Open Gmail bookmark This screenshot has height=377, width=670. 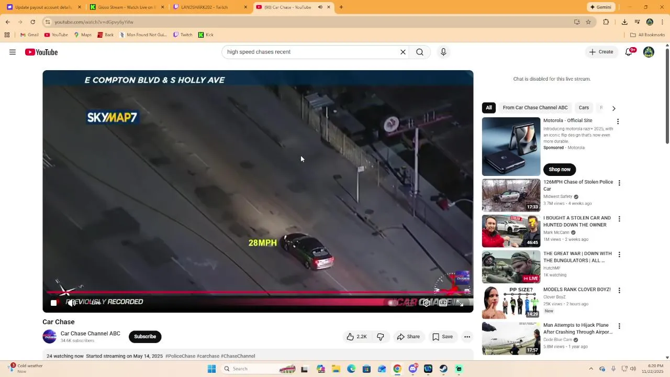click(29, 35)
